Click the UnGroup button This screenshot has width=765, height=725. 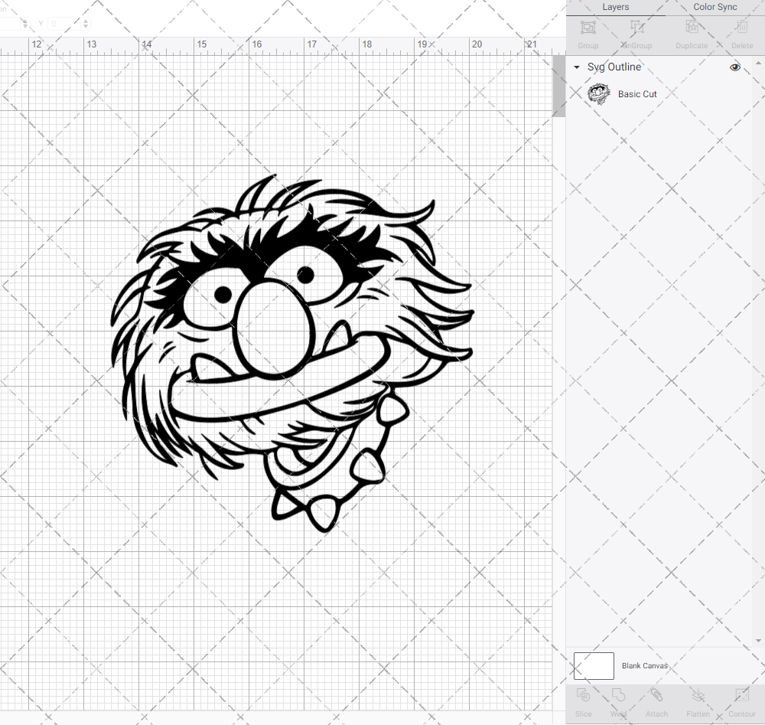(636, 31)
